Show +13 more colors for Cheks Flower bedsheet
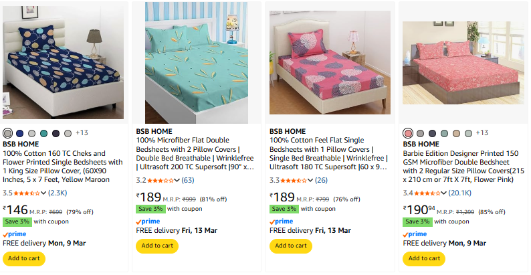This screenshot has height=275, width=531. (82, 132)
